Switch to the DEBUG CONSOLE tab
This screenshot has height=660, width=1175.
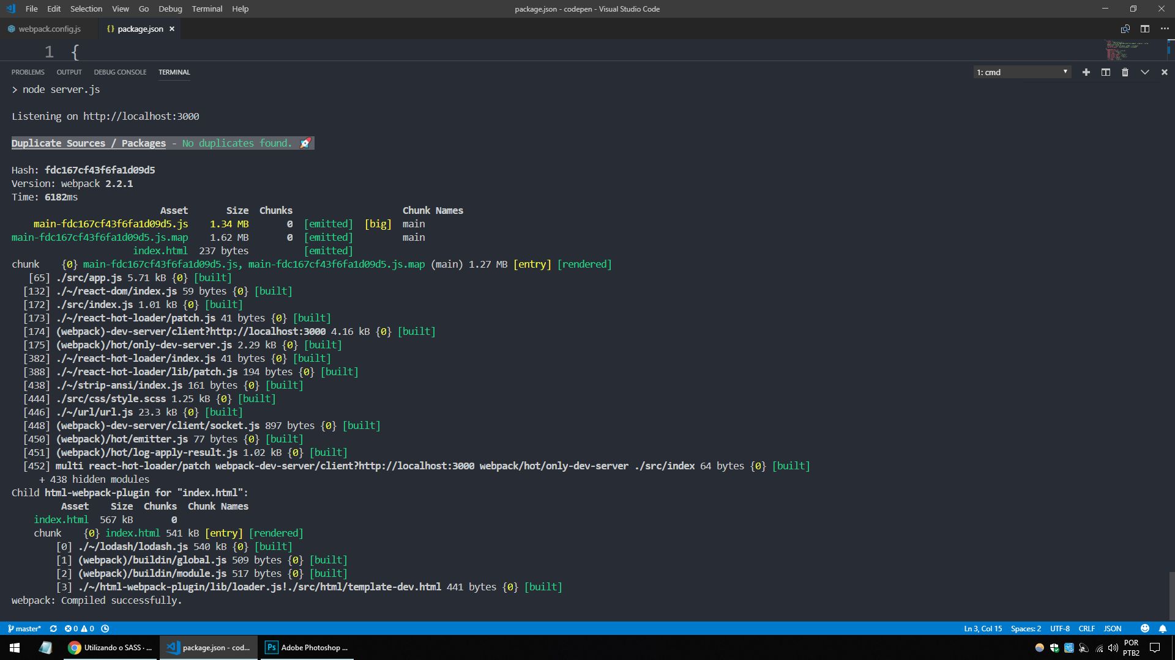pyautogui.click(x=120, y=72)
